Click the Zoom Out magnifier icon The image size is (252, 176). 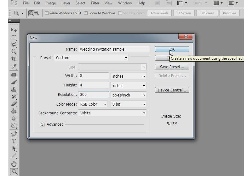(37, 13)
